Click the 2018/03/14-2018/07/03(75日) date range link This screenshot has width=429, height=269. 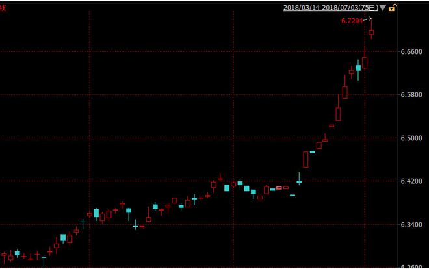(331, 8)
